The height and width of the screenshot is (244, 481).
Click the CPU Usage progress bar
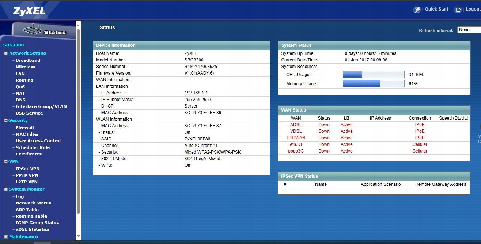pos(374,75)
